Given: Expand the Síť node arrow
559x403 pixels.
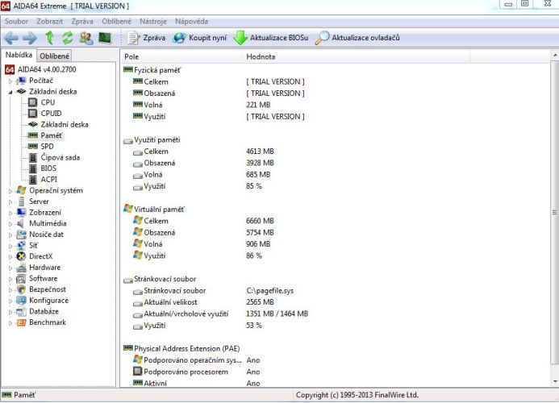Looking at the screenshot, I should click(10, 246).
